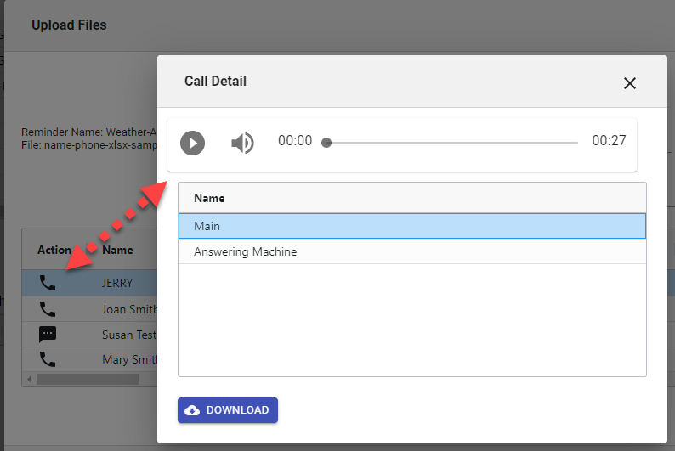The image size is (675, 451).
Task: Play the call recording audio
Action: point(193,143)
